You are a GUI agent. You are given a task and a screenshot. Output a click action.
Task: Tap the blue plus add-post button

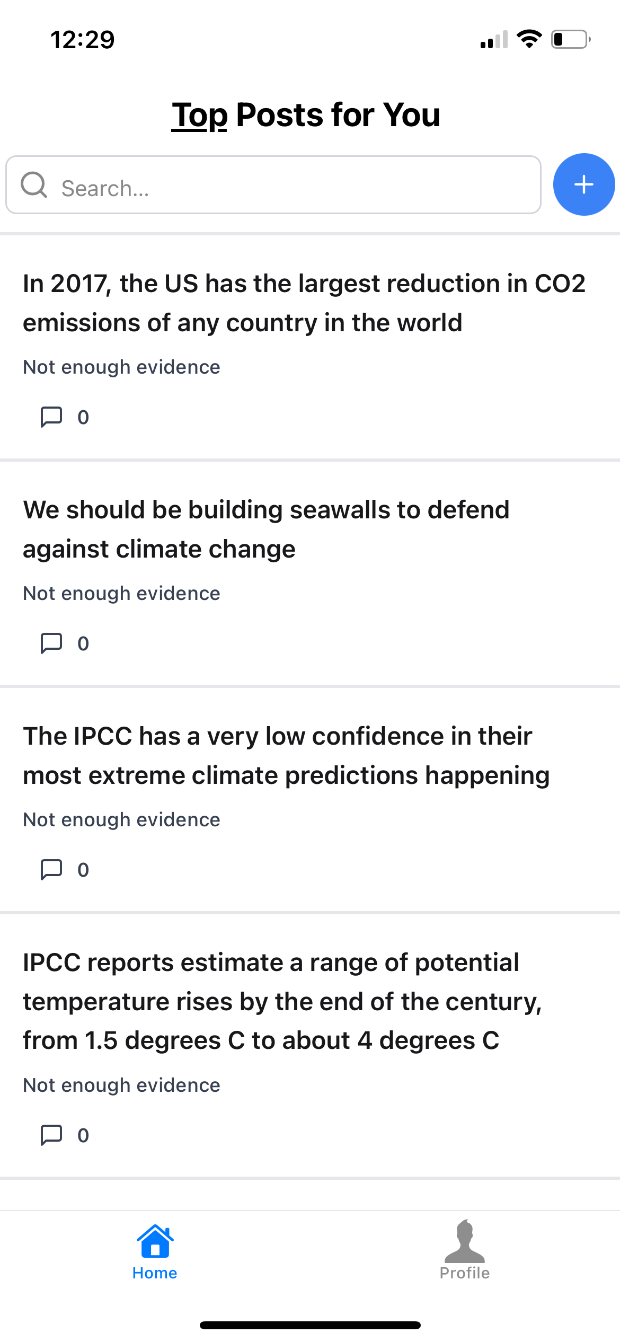pyautogui.click(x=583, y=184)
